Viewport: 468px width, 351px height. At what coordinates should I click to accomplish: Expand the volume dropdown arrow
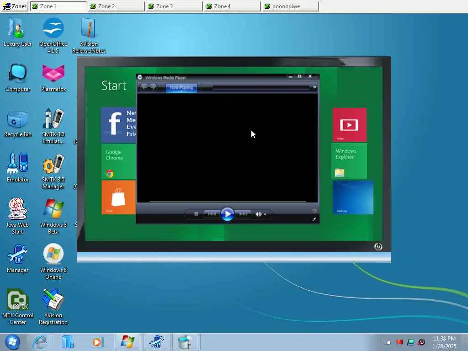point(265,214)
